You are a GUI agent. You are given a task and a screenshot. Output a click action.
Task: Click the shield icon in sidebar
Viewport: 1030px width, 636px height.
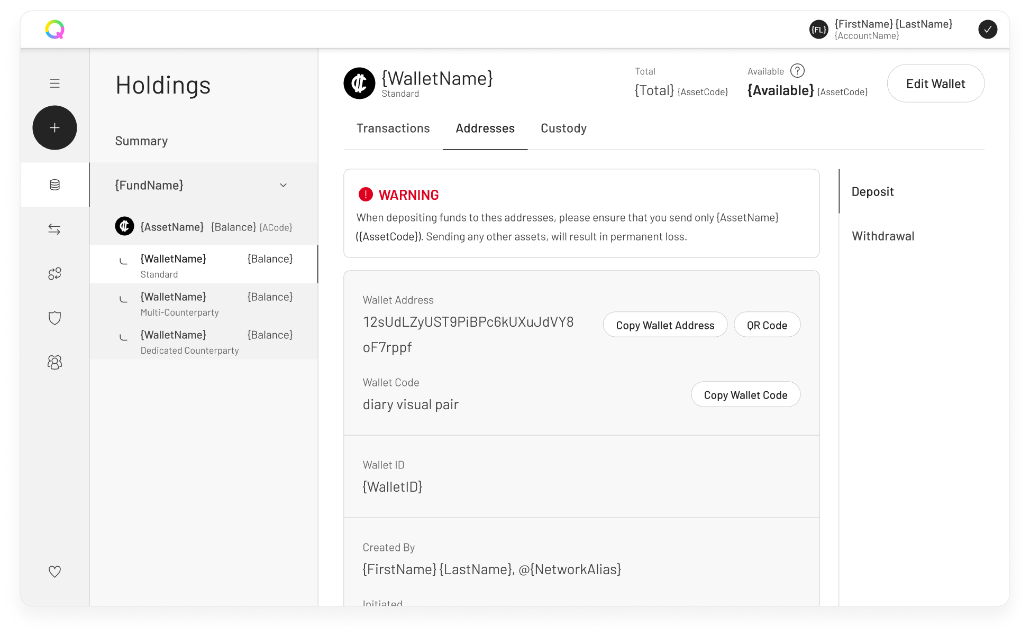pos(54,318)
